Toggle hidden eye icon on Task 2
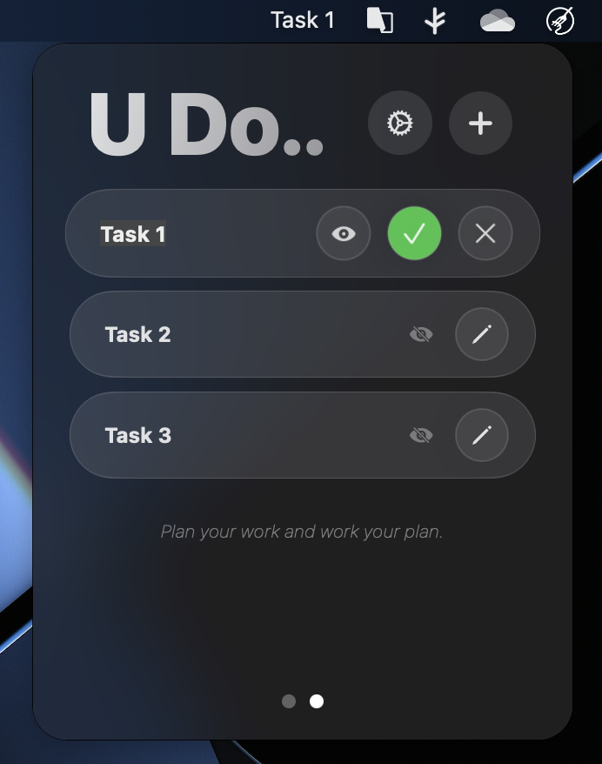 (x=421, y=334)
